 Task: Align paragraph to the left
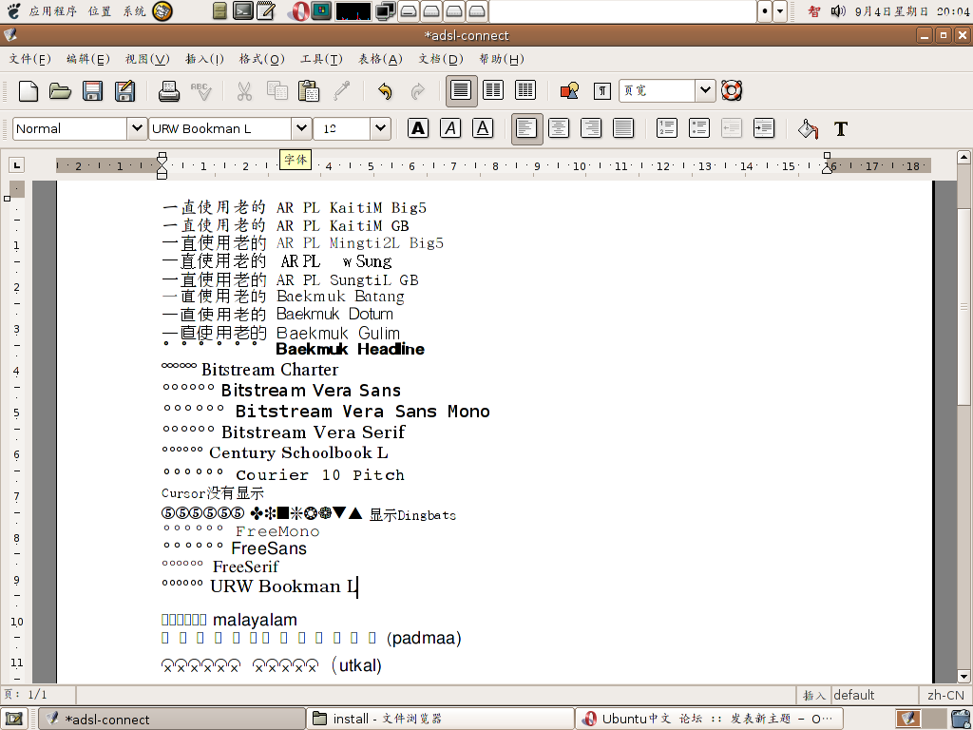pyautogui.click(x=526, y=128)
